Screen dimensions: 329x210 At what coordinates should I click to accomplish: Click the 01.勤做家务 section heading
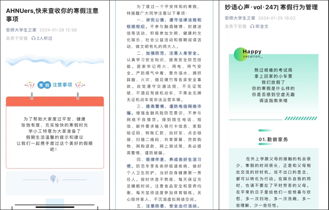[x=273, y=140]
